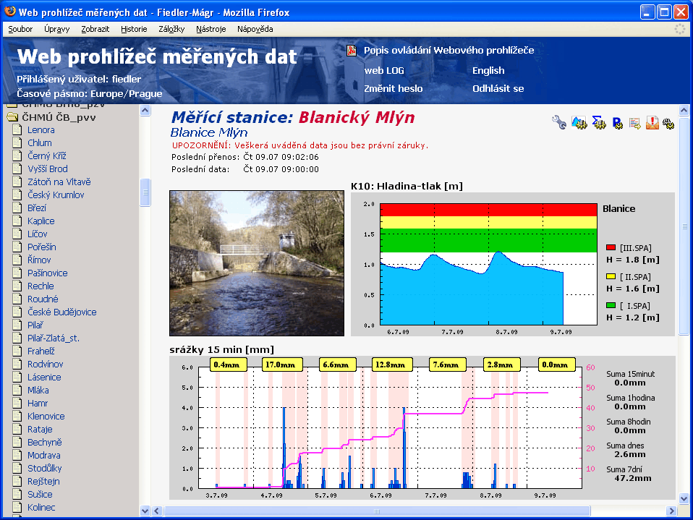Click the document icon beside Chlum
693x520 pixels.
click(x=17, y=142)
